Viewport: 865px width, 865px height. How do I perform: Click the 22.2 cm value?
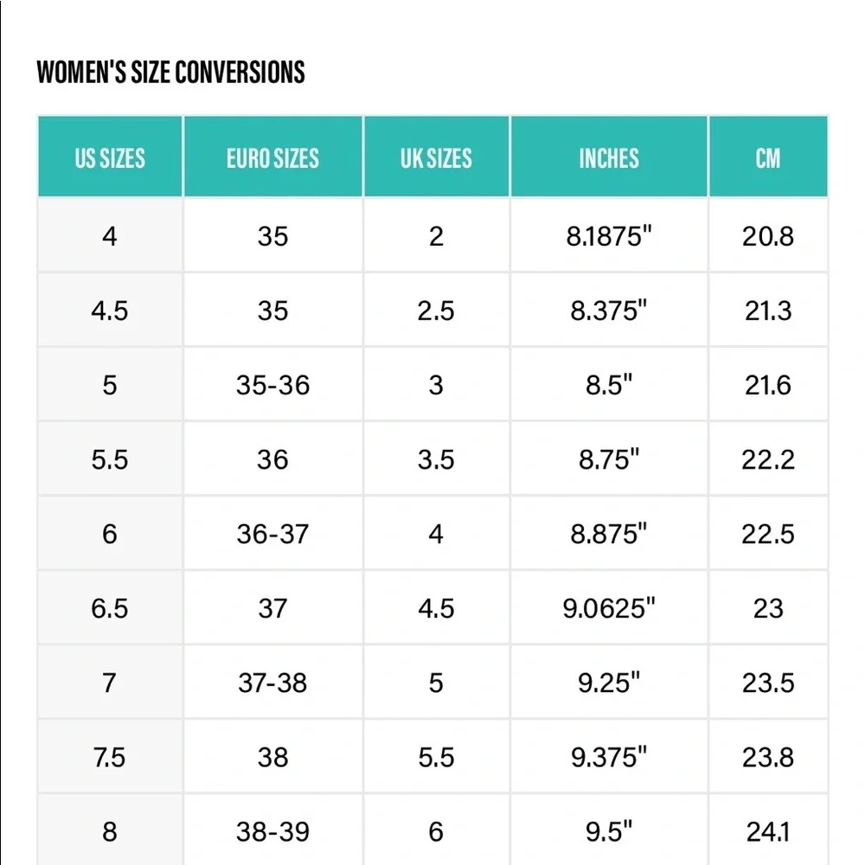[768, 459]
